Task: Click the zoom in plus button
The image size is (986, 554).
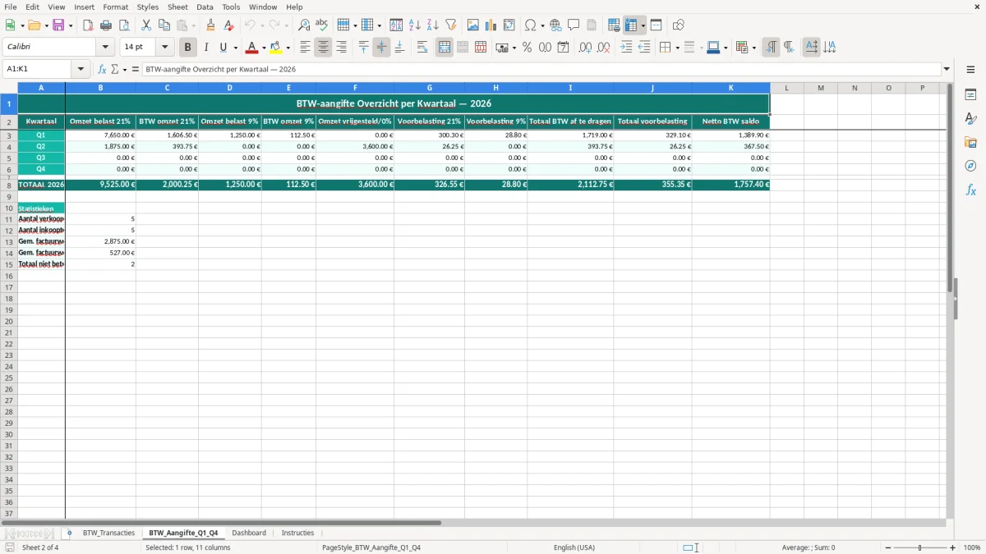Action: tap(952, 547)
